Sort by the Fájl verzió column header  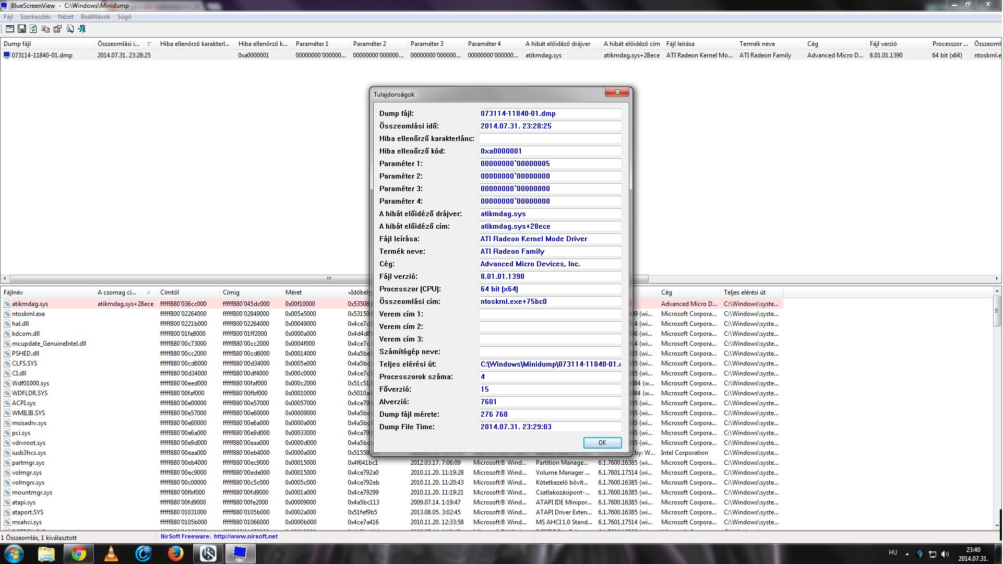pyautogui.click(x=898, y=44)
